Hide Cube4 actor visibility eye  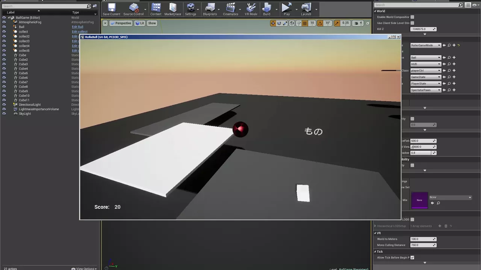click(x=4, y=69)
